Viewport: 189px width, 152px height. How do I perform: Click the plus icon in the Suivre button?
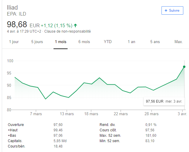(x=166, y=10)
